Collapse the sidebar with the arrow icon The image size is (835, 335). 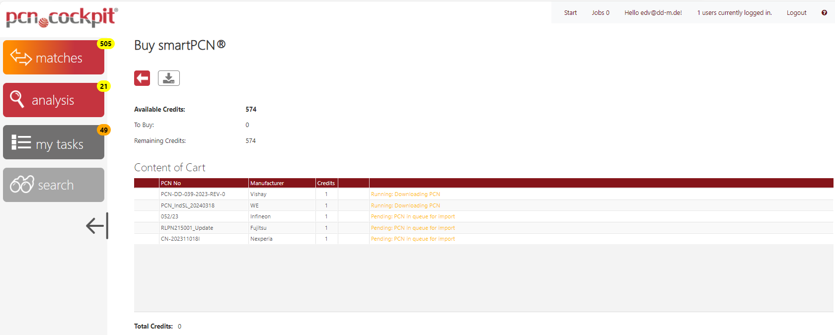point(97,226)
